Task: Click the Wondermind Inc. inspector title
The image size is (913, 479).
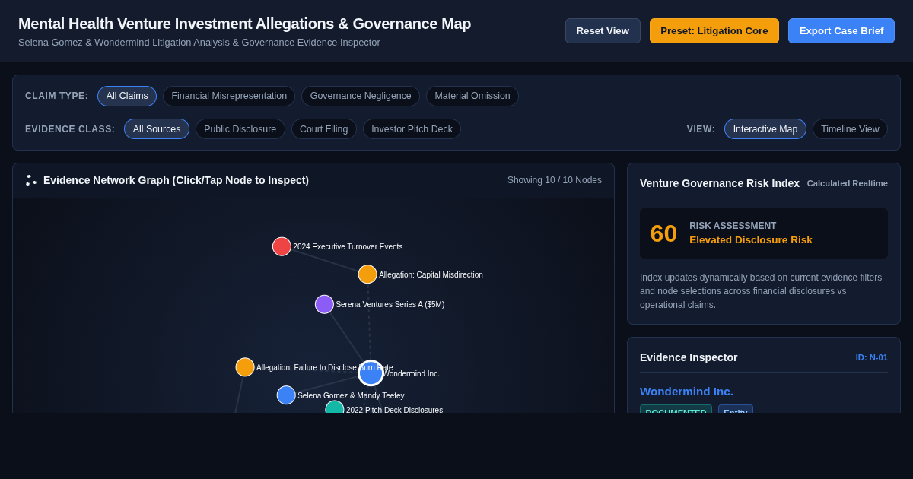Action: pos(686,391)
